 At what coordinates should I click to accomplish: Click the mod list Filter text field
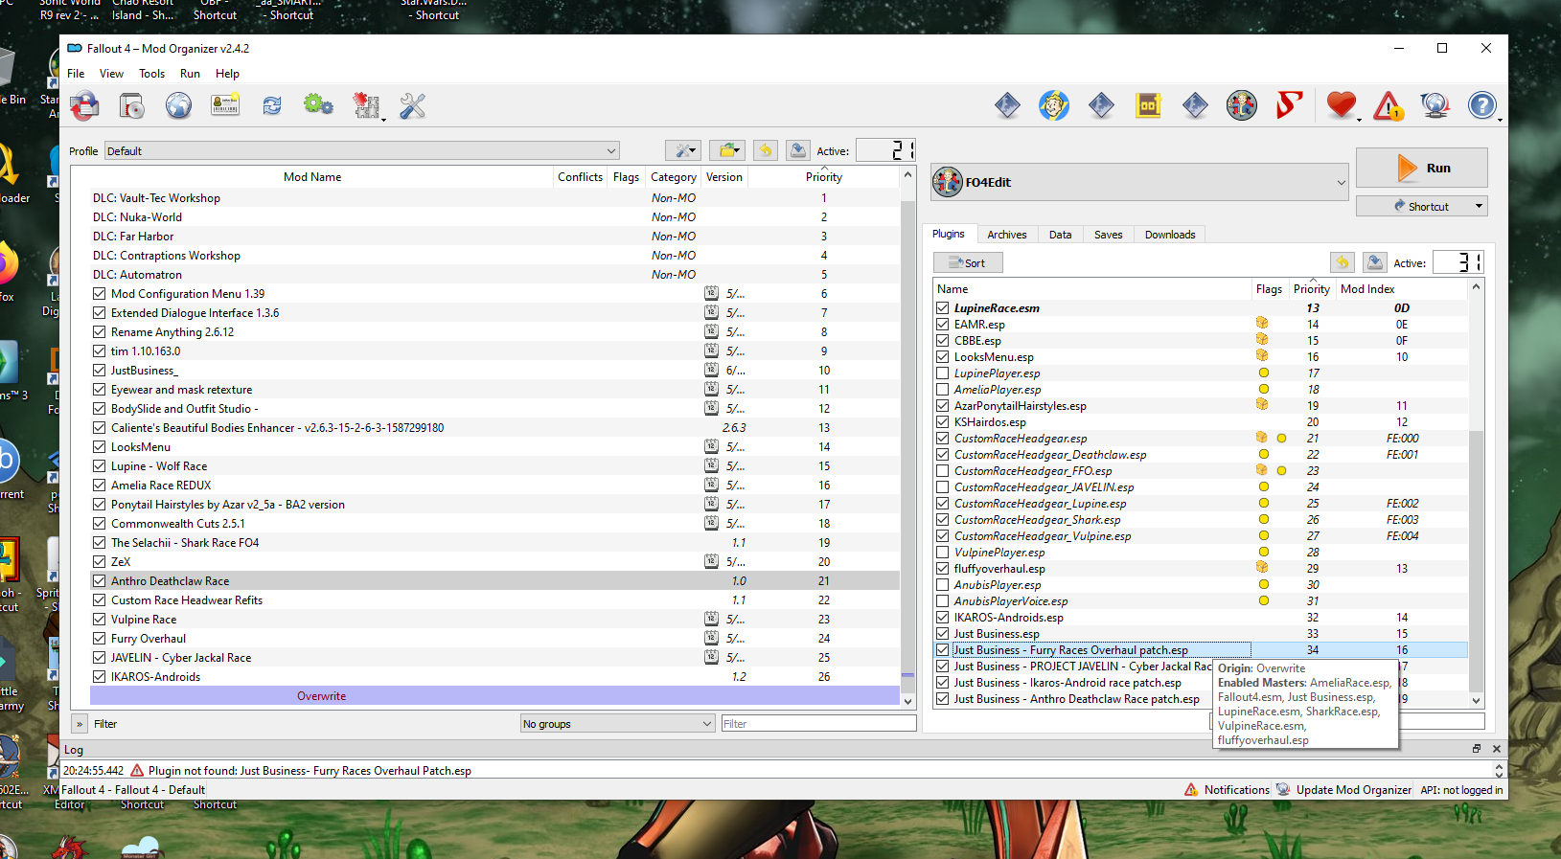pos(818,724)
